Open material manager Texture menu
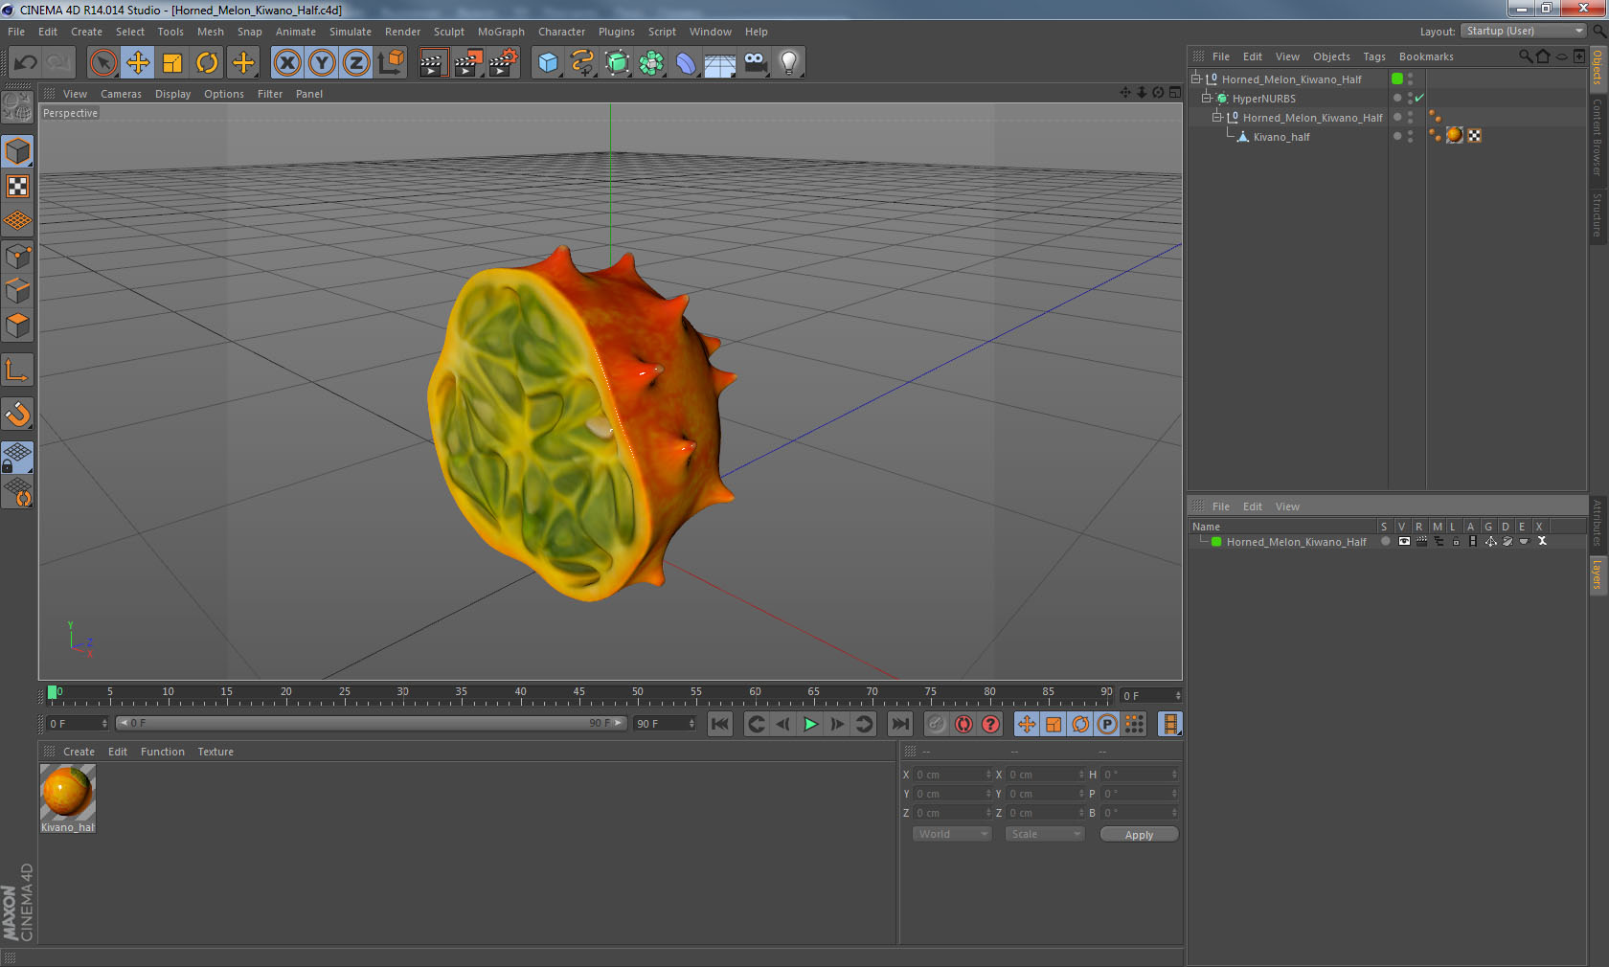The width and height of the screenshot is (1609, 967). (215, 752)
